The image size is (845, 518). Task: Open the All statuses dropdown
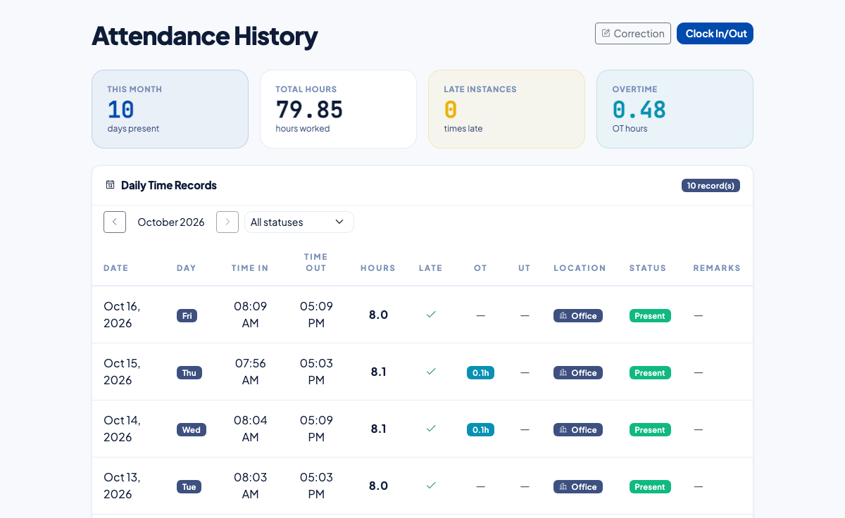[x=299, y=222]
